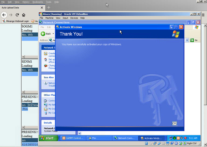Open the Control Panel link in Other Places
The height and width of the screenshot is (147, 207).
click(x=52, y=101)
